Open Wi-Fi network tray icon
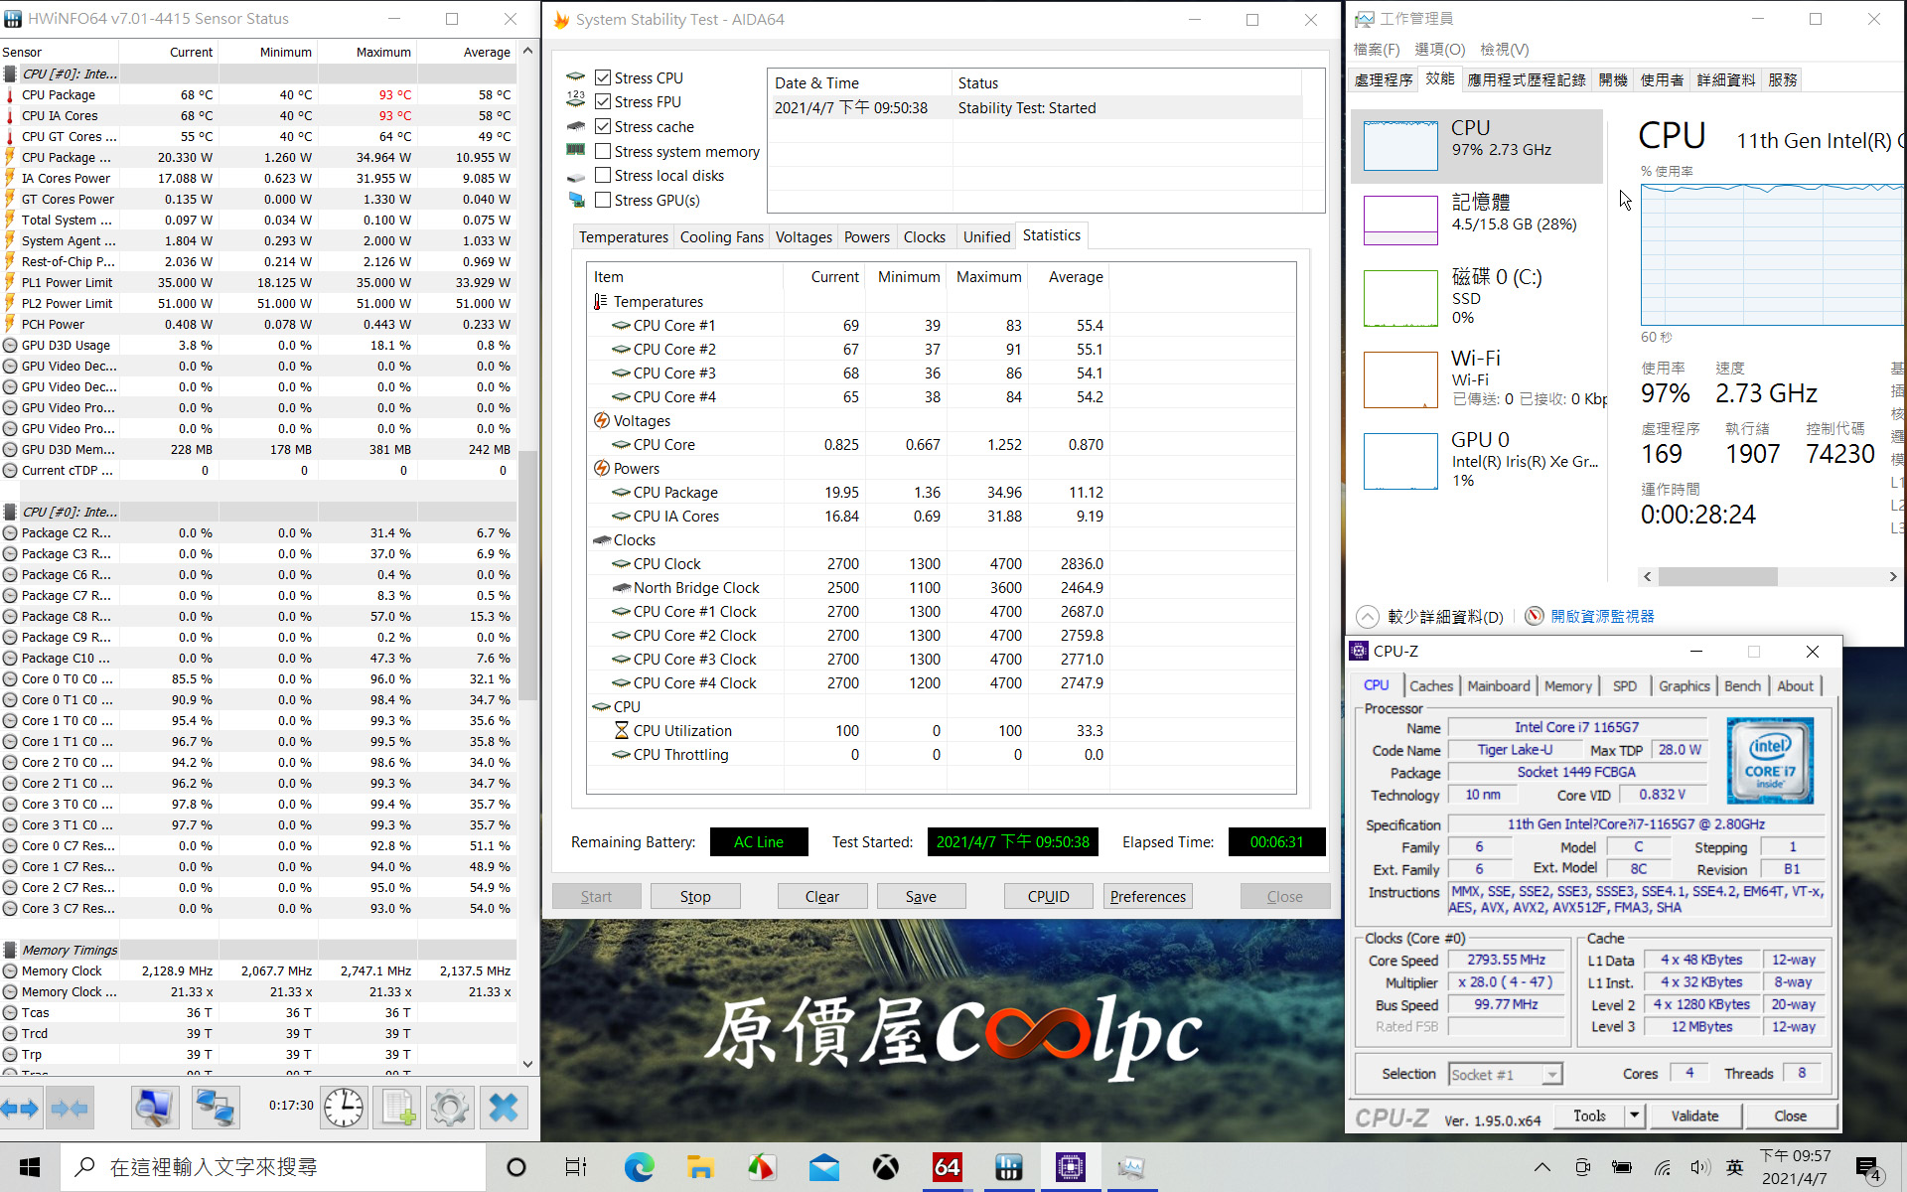 (1662, 1167)
